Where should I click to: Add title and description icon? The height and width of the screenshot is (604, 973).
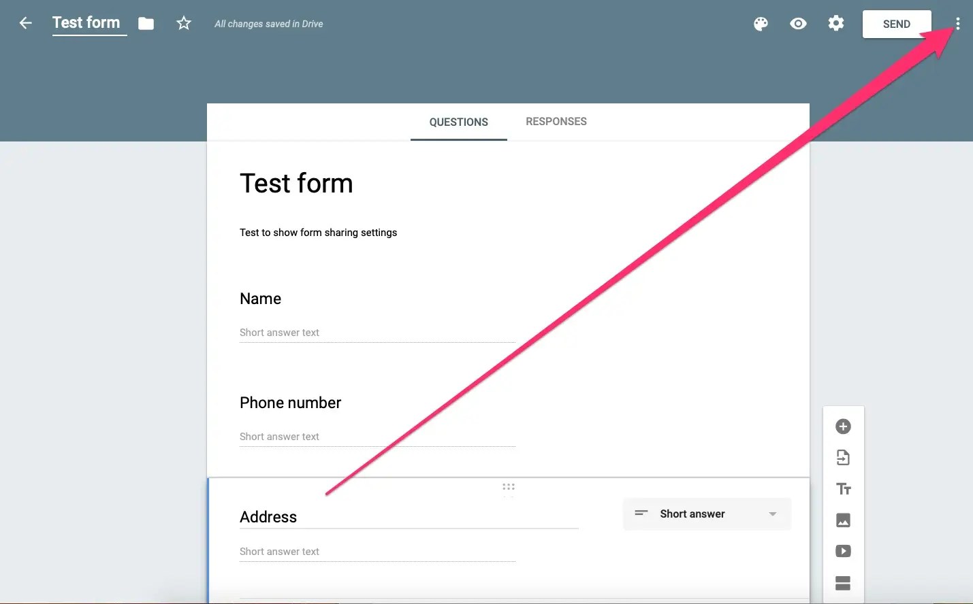click(x=844, y=489)
